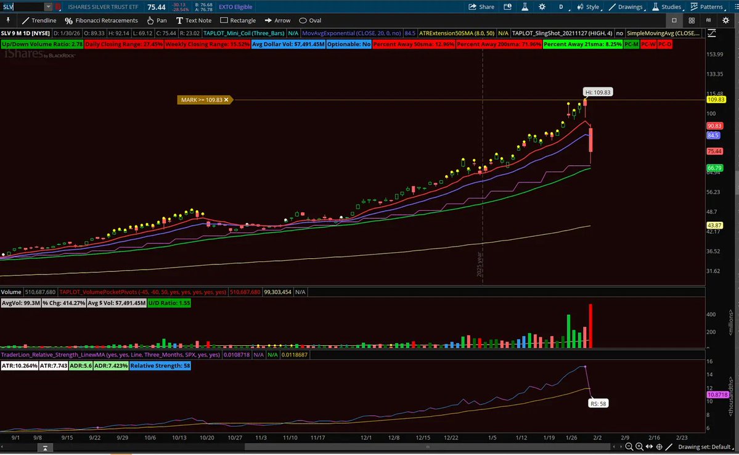Click the TAPLOT_Mini_Coil study label
This screenshot has height=455, width=739.
click(244, 33)
